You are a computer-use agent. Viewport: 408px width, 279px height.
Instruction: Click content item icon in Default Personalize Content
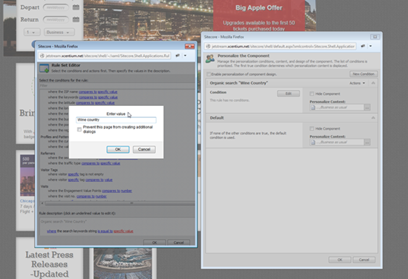pos(313,142)
